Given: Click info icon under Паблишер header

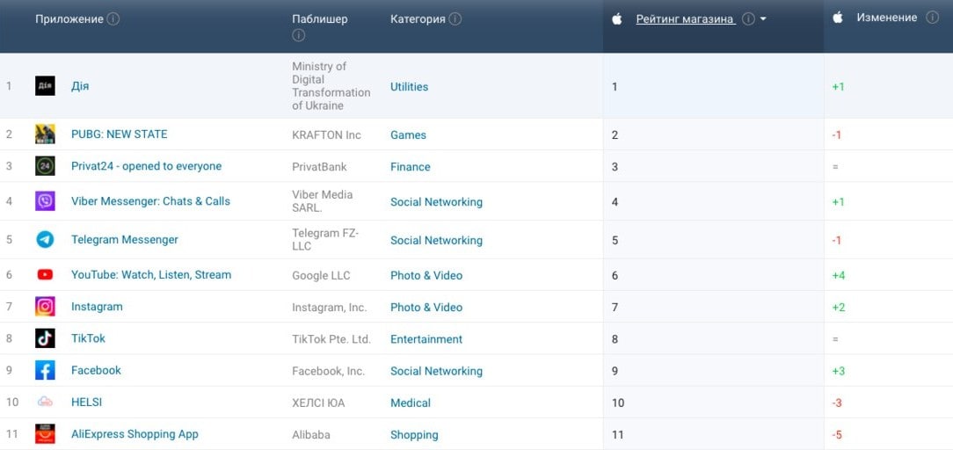Looking at the screenshot, I should [x=298, y=36].
